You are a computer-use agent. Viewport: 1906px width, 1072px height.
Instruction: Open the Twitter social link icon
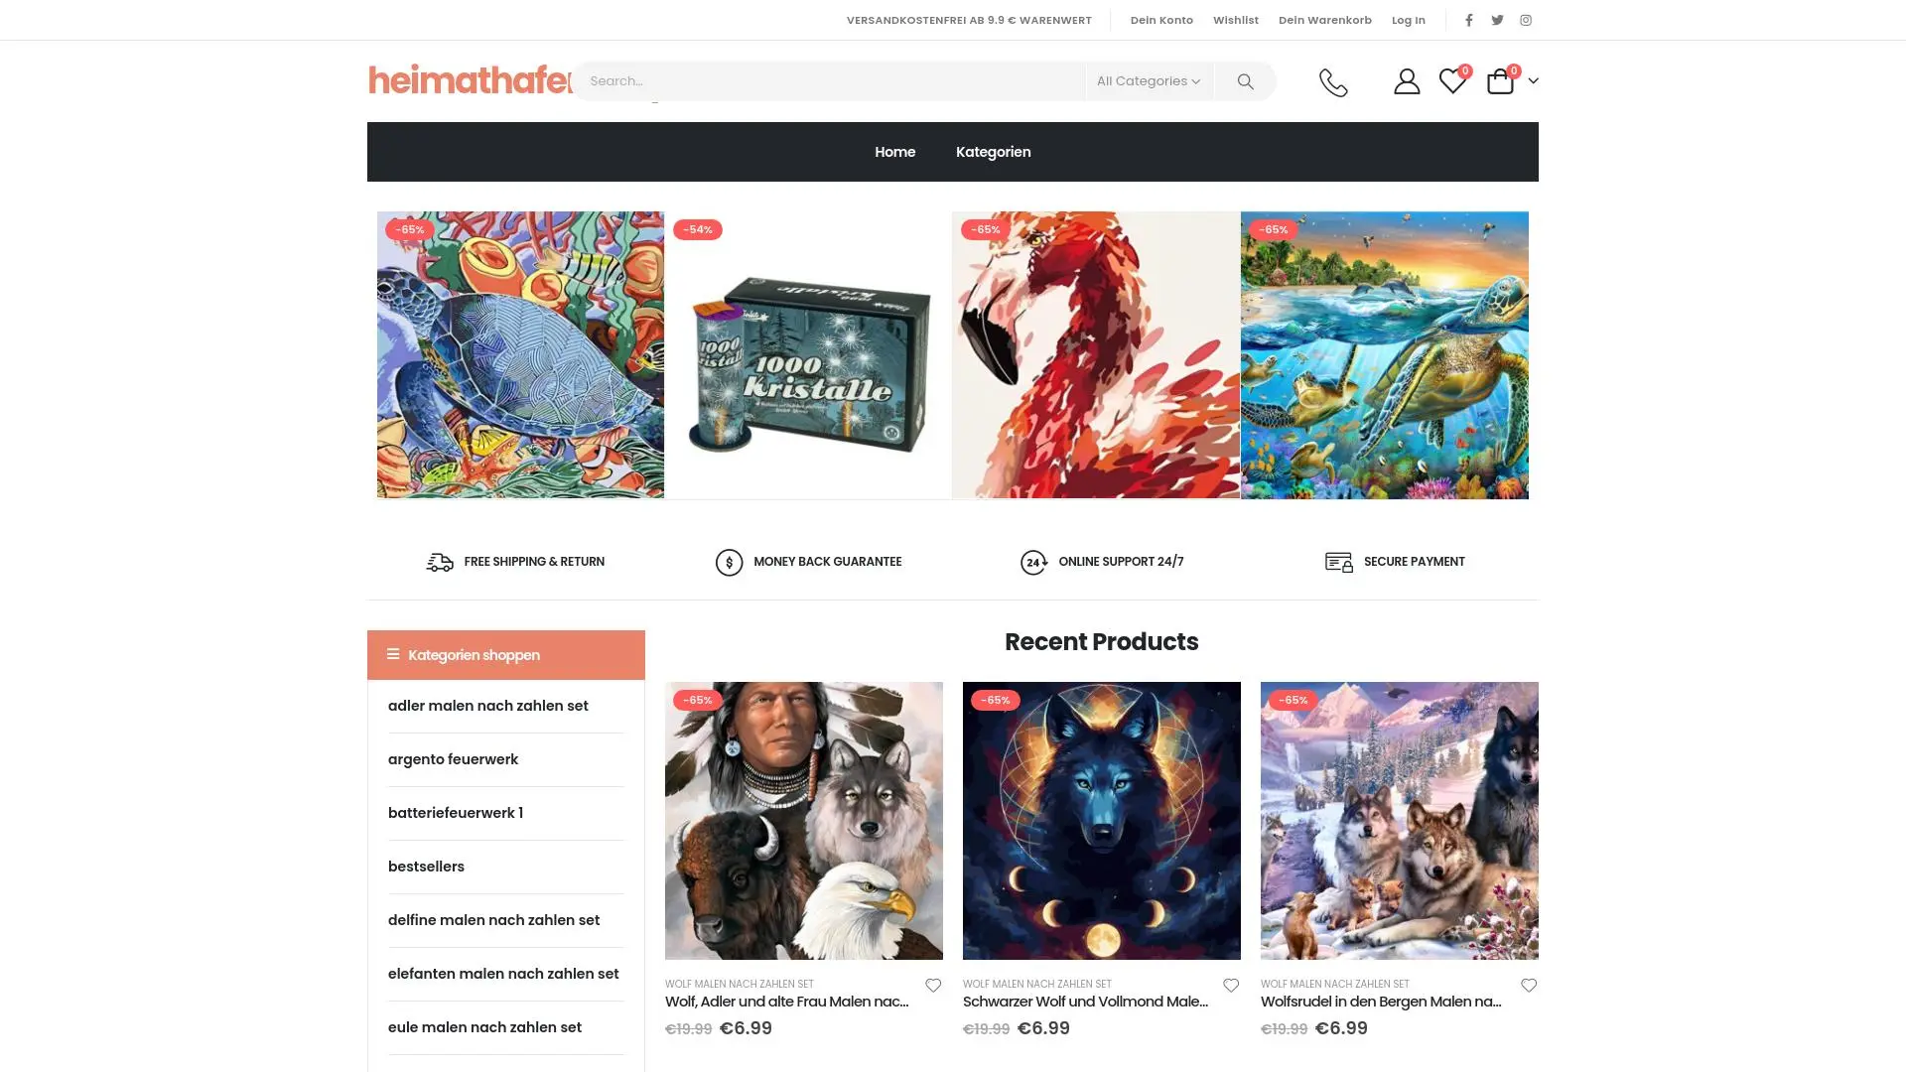click(1497, 20)
